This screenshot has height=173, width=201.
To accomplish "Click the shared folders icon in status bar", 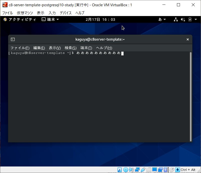I will coord(149,170).
